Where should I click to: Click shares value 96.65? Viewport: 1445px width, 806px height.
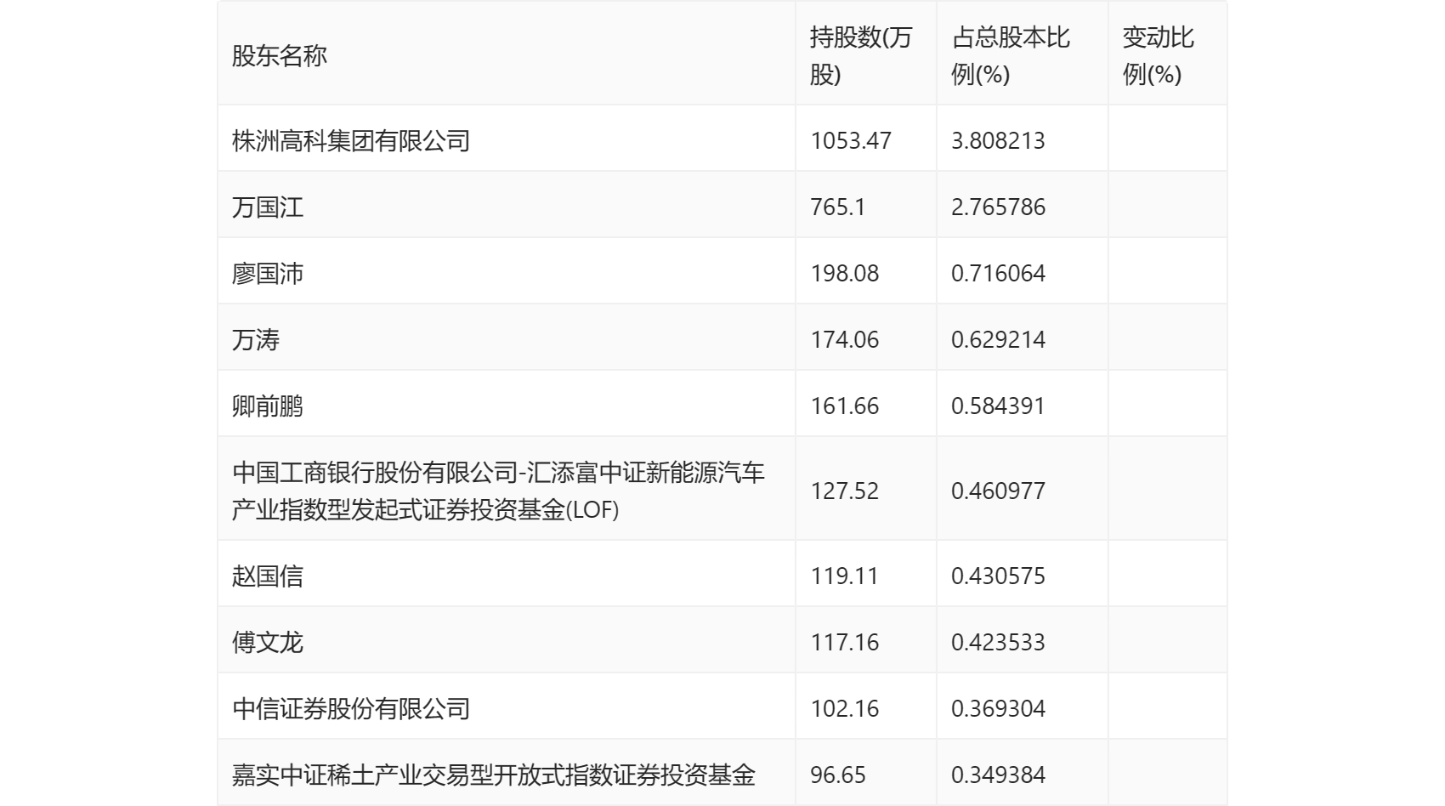[x=838, y=775]
